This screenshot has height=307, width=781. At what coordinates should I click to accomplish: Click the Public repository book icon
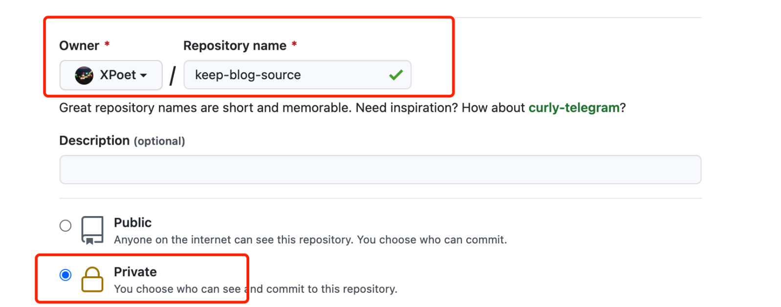(92, 230)
